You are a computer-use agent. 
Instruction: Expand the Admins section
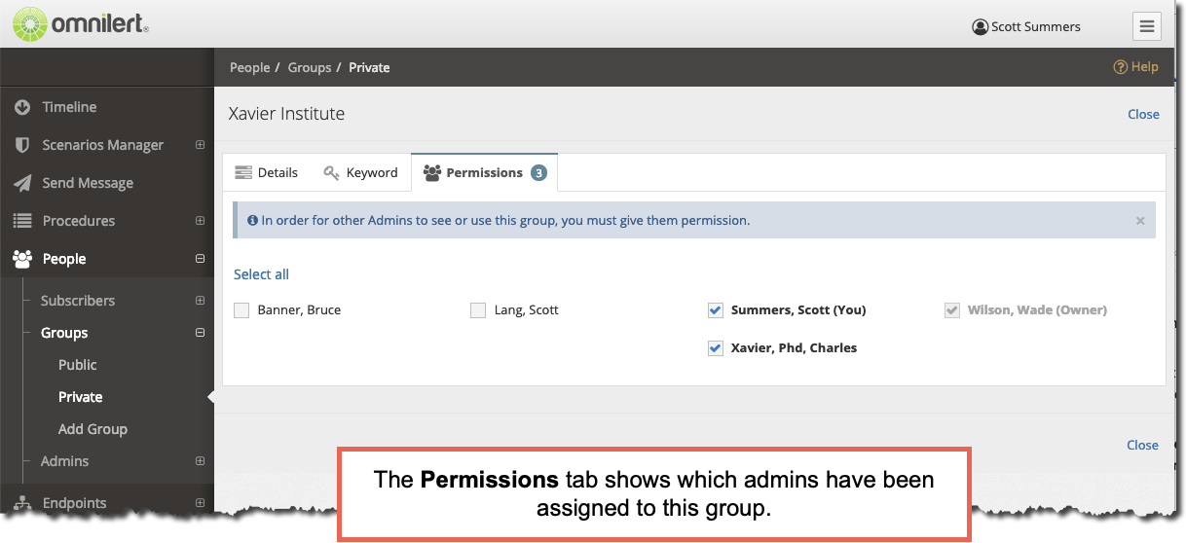tap(200, 461)
